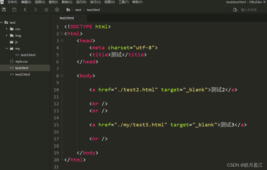Click the img folder icon

[12, 36]
